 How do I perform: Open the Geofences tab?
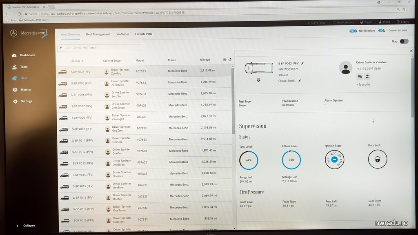(122, 34)
